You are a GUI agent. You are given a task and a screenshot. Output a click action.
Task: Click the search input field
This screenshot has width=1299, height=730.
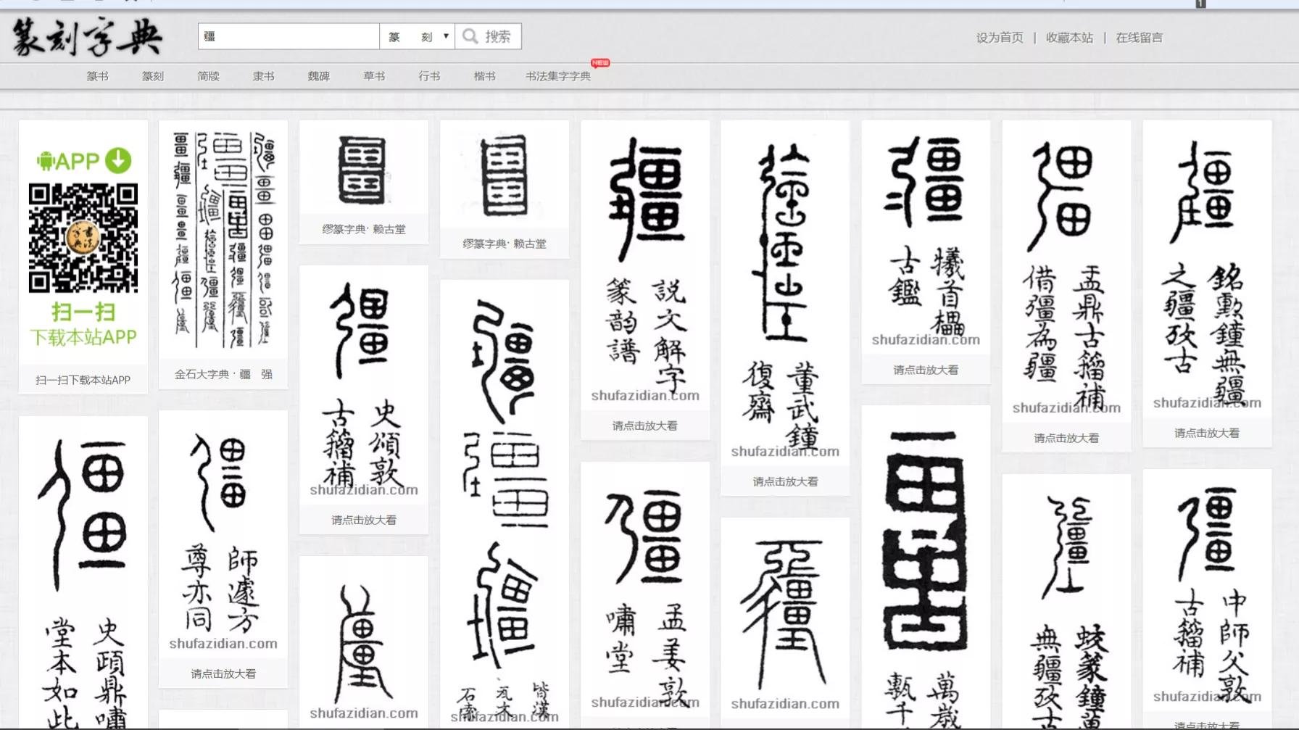tap(289, 36)
